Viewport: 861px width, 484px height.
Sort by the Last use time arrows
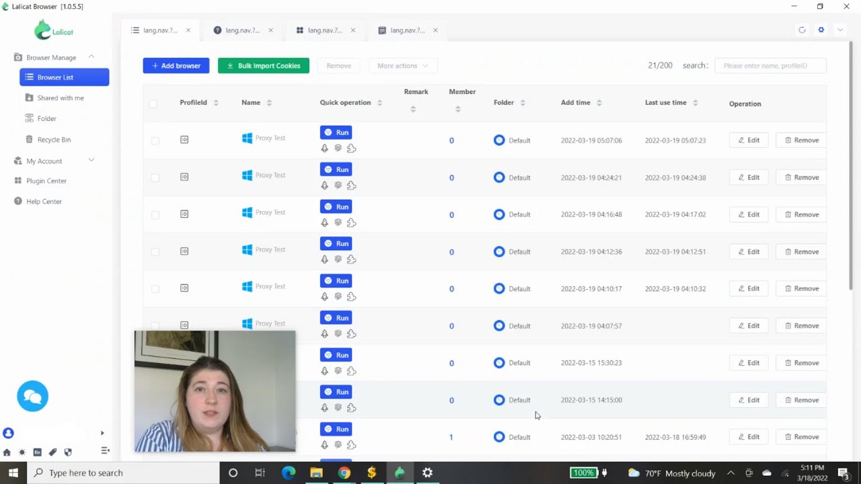click(x=695, y=103)
